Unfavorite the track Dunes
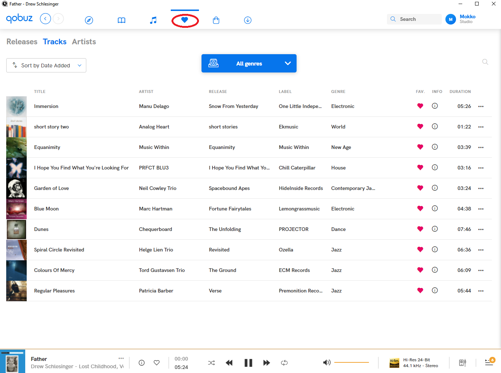 point(420,229)
